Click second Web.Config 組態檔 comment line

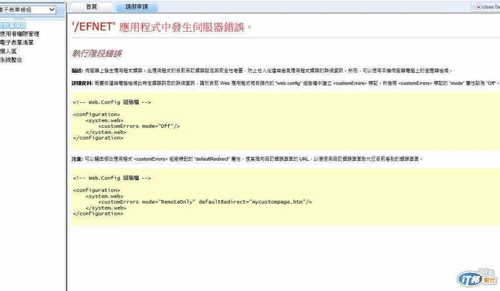pos(112,178)
